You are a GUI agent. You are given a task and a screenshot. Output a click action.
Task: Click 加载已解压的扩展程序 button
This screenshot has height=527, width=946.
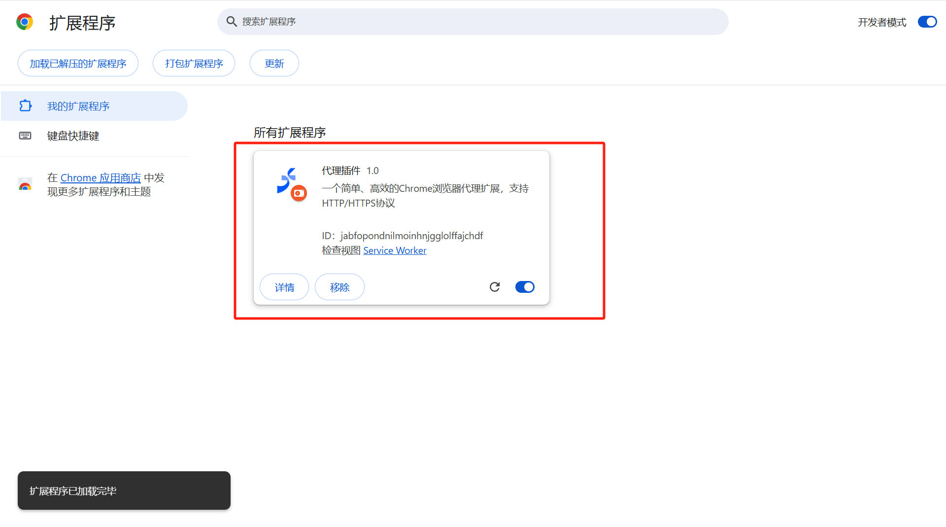coord(78,64)
